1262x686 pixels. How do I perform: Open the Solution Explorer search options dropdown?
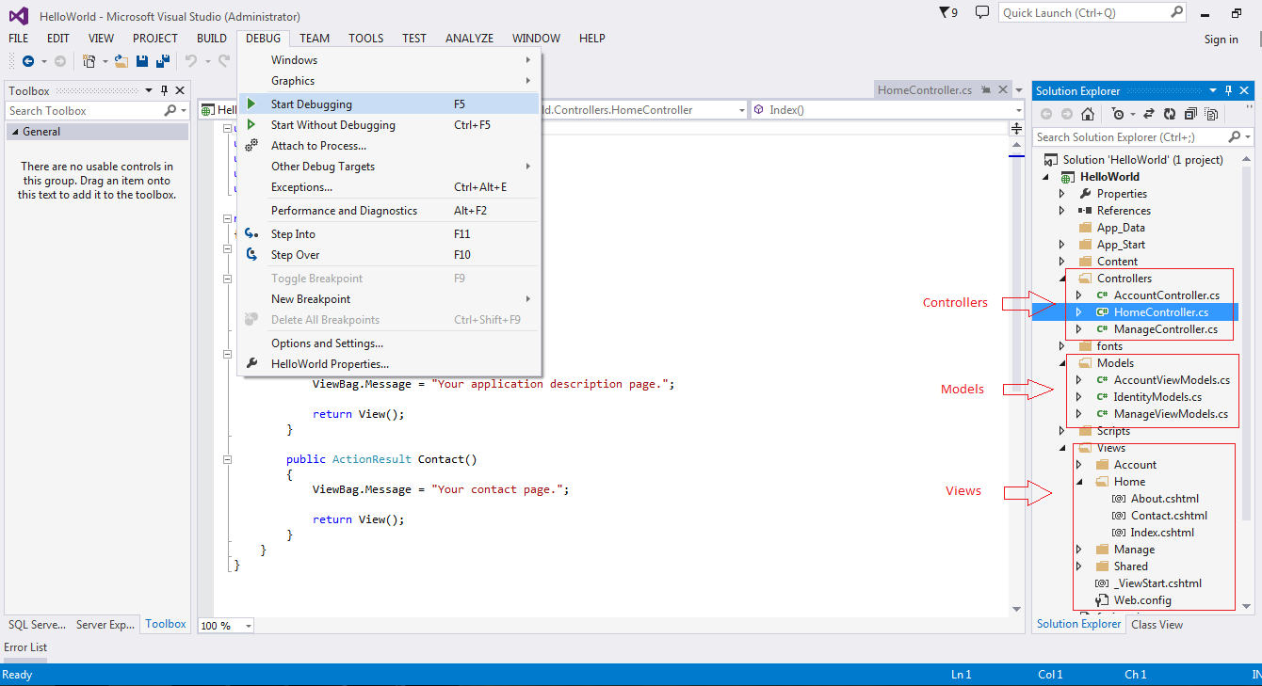coord(1247,137)
